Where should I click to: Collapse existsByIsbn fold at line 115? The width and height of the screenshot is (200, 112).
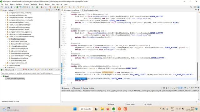[62, 56]
